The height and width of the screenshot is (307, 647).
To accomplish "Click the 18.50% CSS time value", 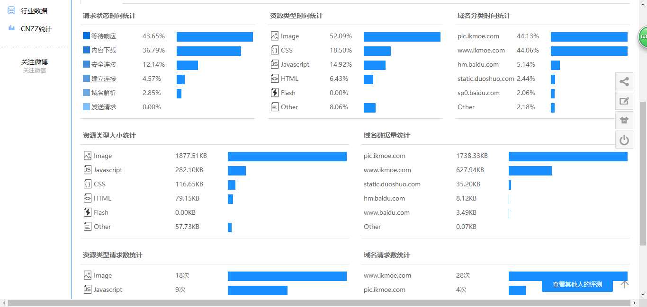I will (x=341, y=50).
